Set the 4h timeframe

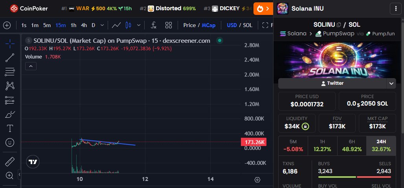pos(84,25)
